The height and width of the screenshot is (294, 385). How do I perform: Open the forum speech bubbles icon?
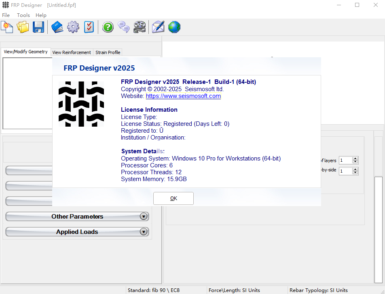[x=124, y=27]
